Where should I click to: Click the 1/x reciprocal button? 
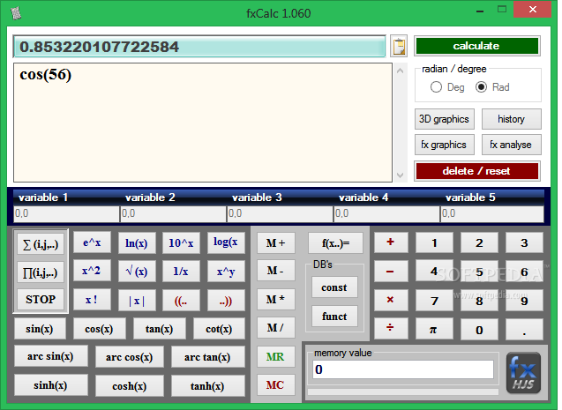pyautogui.click(x=181, y=272)
